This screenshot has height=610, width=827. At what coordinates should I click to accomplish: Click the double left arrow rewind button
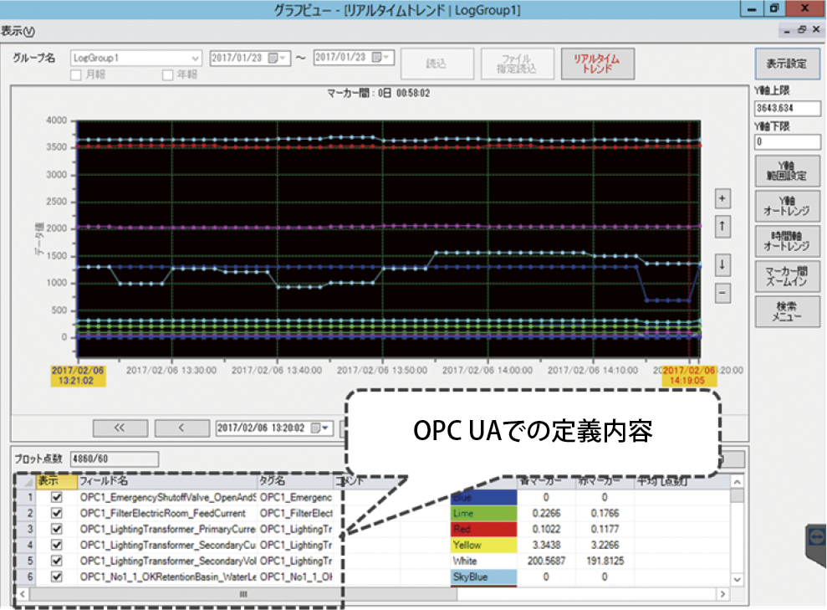click(x=118, y=428)
